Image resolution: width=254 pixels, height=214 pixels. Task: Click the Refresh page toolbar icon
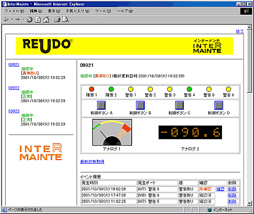(38, 20)
